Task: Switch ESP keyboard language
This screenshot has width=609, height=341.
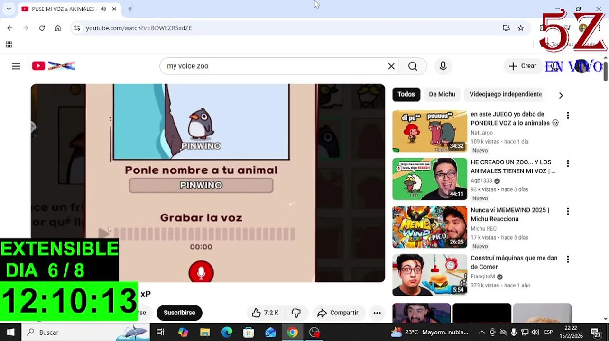Action: point(548,332)
